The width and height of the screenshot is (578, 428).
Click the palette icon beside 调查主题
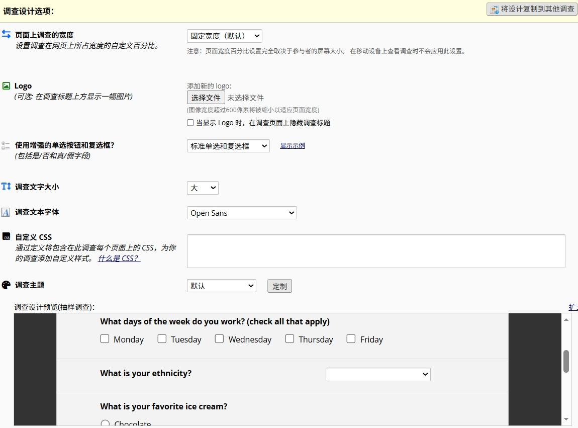coord(6,285)
